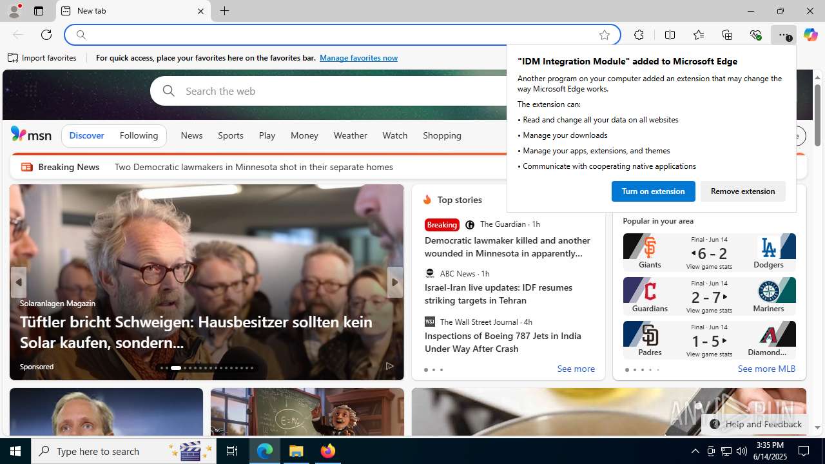Open Padres vs Diamondbacks game stats
The image size is (825, 464).
click(x=709, y=340)
